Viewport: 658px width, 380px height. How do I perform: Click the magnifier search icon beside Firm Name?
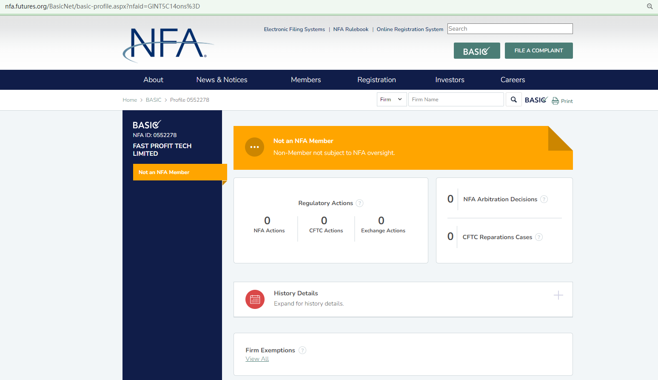pos(513,100)
